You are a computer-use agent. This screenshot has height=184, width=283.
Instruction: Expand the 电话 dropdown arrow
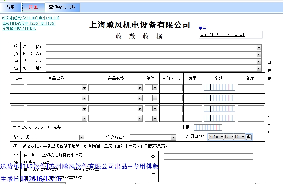coord(259,62)
